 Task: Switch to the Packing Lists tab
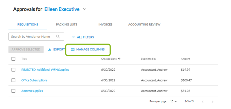click(67, 24)
